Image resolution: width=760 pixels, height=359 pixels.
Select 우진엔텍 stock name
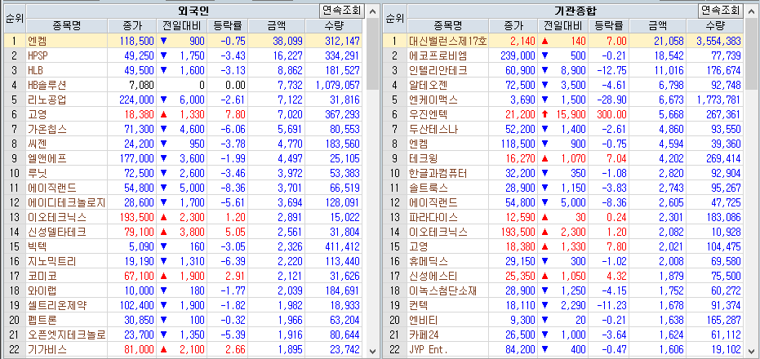[x=428, y=114]
